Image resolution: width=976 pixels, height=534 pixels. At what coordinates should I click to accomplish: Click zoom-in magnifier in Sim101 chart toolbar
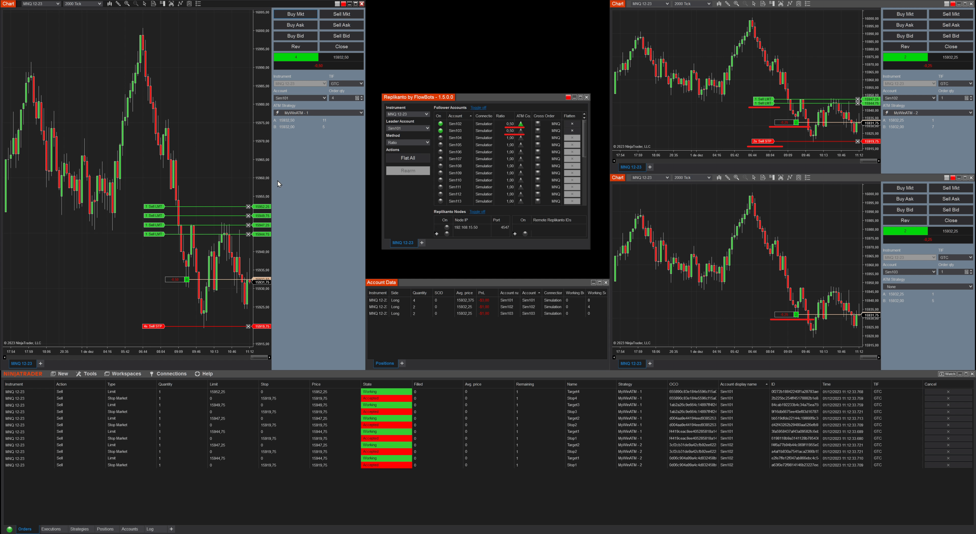(127, 4)
